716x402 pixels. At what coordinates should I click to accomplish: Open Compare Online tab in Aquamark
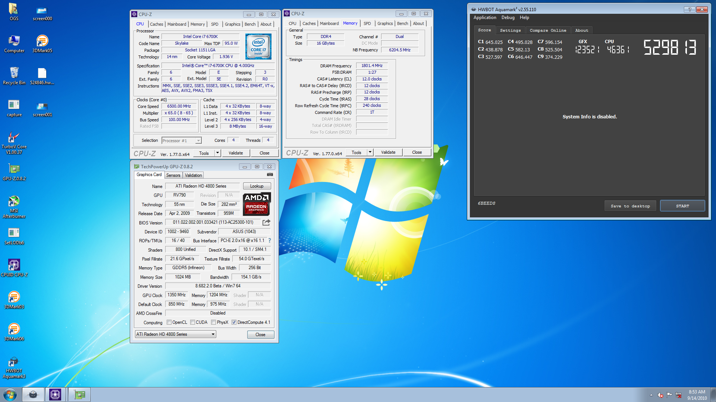pos(548,31)
